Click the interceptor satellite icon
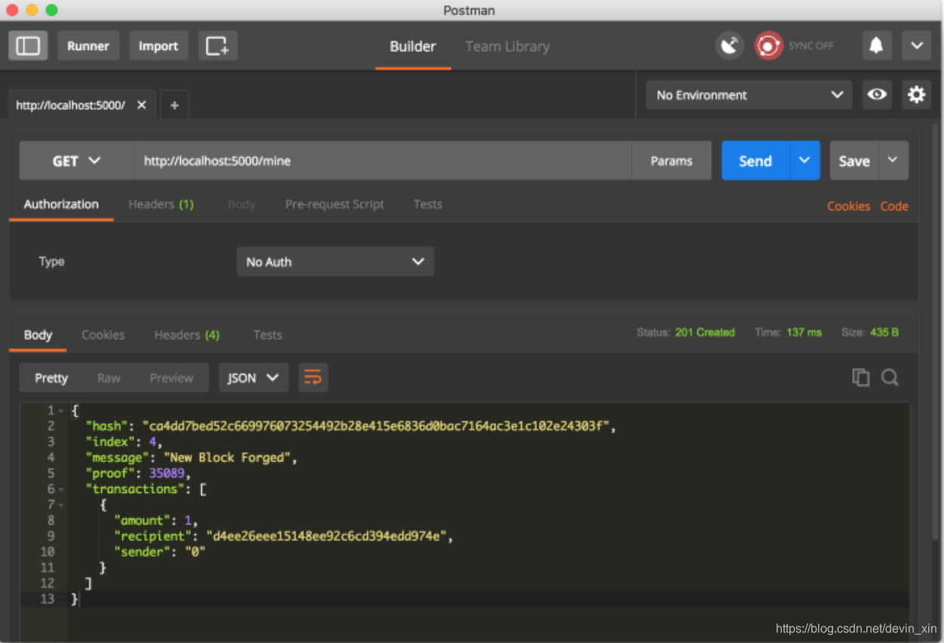This screenshot has height=643, width=944. pos(730,46)
